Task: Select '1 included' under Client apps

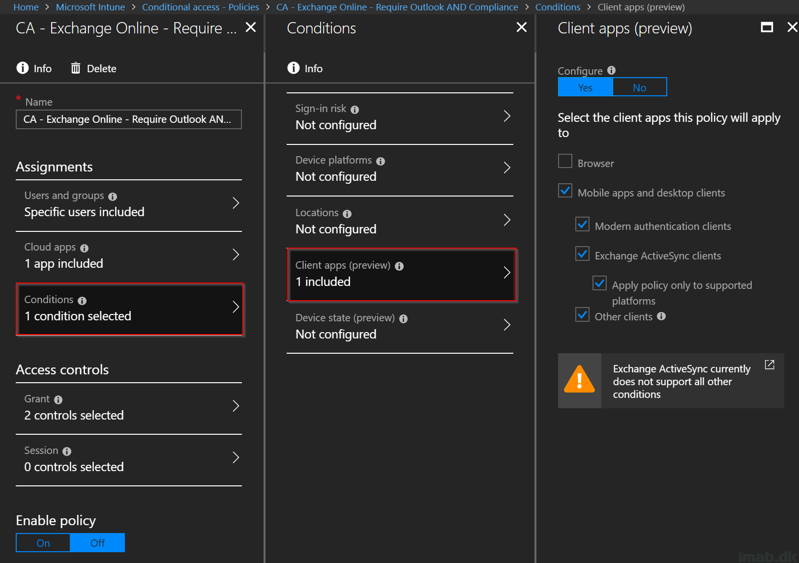Action: 323,281
